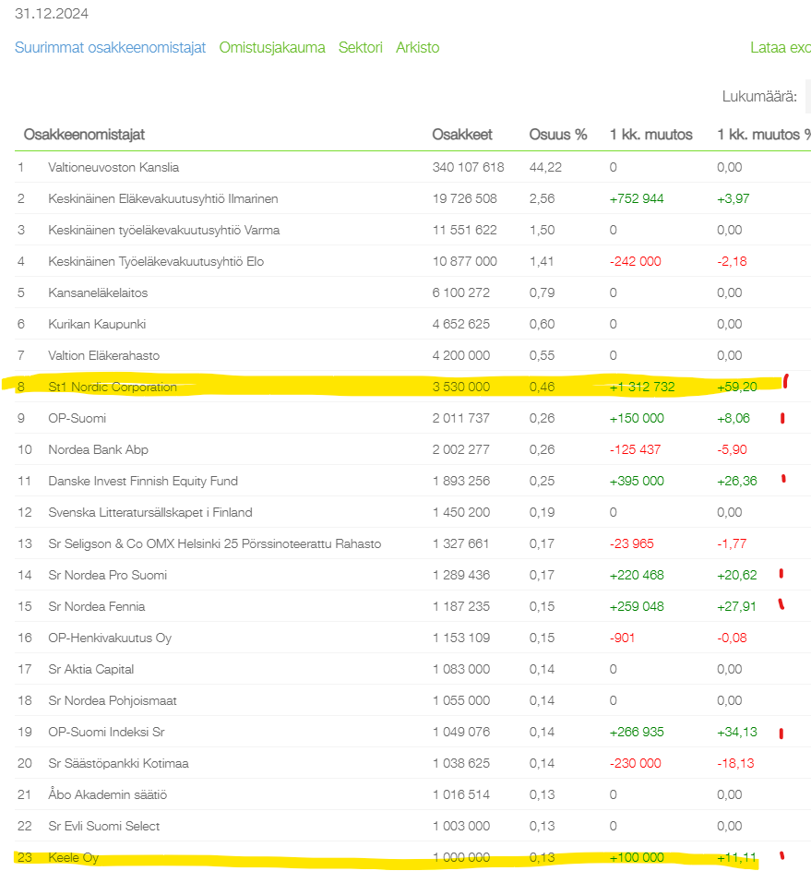
Task: Select the share count 1 016 514
Action: [461, 795]
